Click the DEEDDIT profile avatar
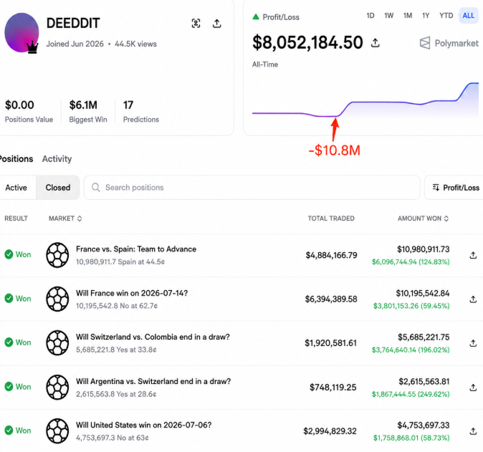Image resolution: width=483 pixels, height=452 pixels. [x=21, y=33]
